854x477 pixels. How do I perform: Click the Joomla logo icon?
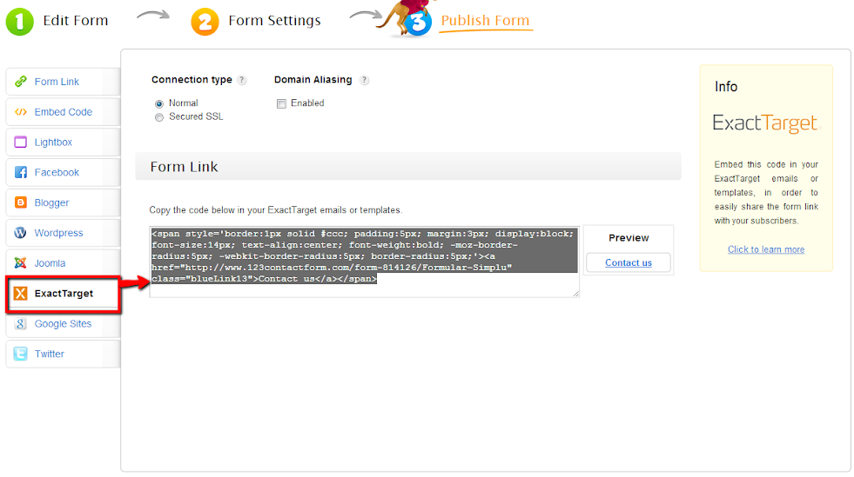click(21, 263)
